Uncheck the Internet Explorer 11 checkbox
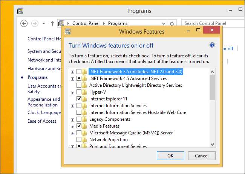Screen dimensions: 245x174 tap(79, 99)
